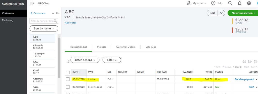
Task: Click the batch actions arrow icon
Action: coord(68,61)
